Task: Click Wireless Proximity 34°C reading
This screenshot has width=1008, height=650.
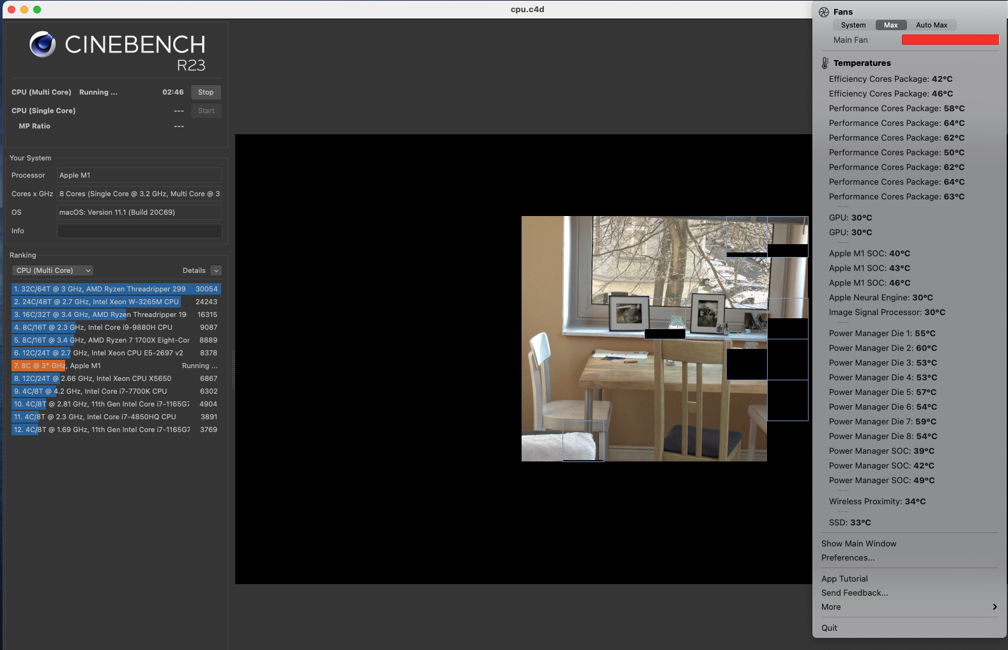Action: [877, 502]
